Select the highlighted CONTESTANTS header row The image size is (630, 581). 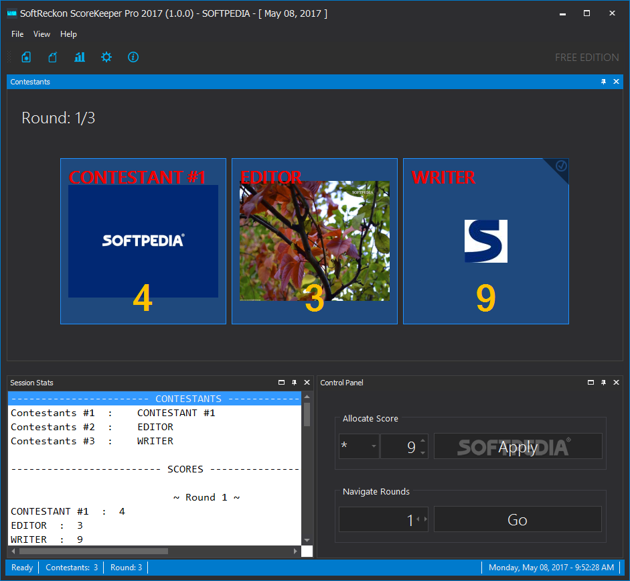[155, 399]
